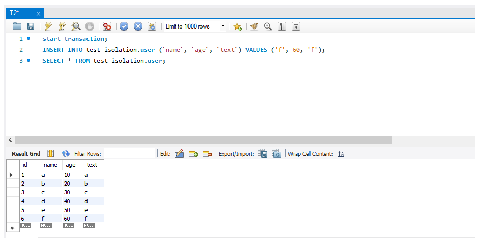Toggle invisible characters pilcrow icon

point(282,26)
